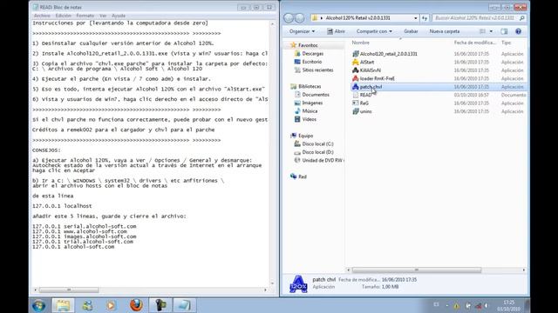Select Bibliotecas in the navigation pane
The image size is (558, 313).
pos(310,86)
